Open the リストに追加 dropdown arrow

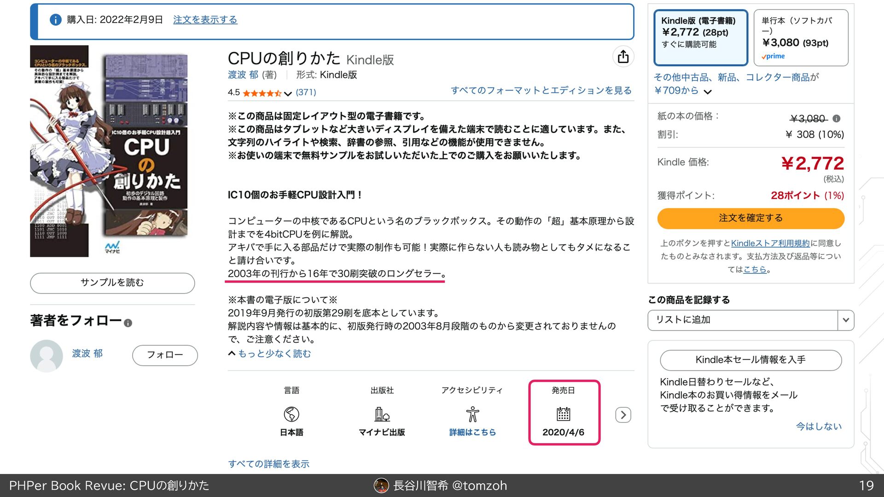tap(846, 320)
